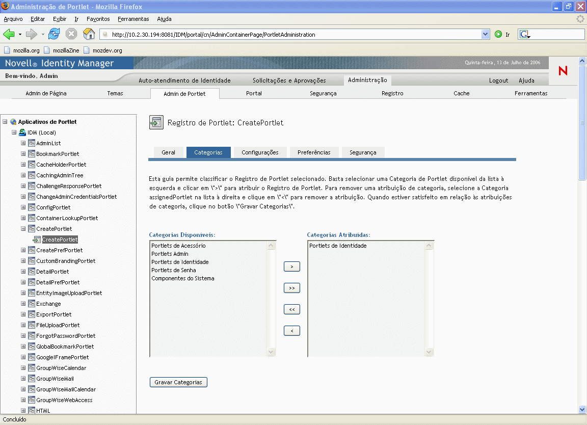Click the AdminList portlet icon

pyautogui.click(x=32, y=143)
